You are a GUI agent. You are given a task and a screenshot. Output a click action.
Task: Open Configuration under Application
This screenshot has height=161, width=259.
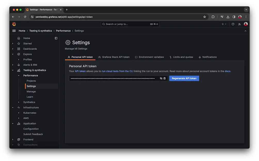31,129
